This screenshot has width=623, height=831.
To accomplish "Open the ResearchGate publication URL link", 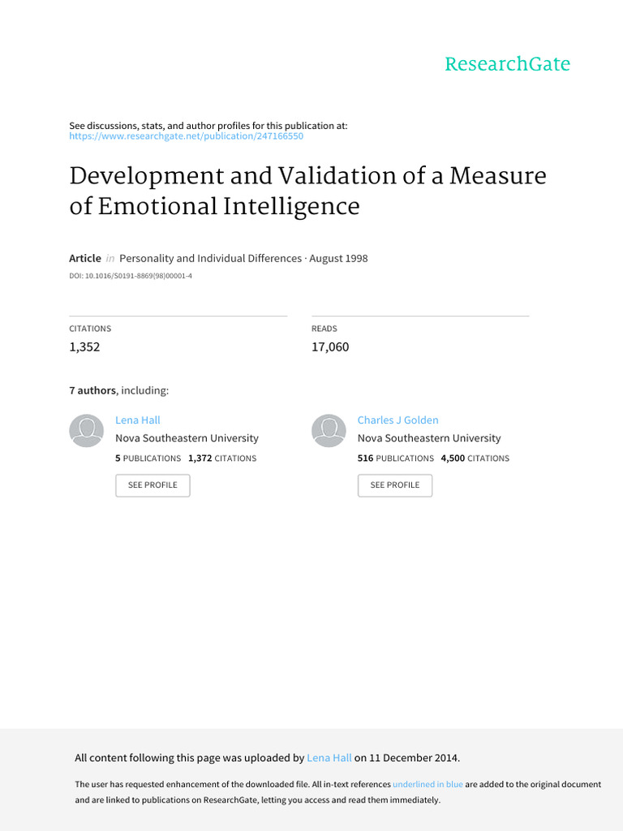I will pyautogui.click(x=186, y=136).
